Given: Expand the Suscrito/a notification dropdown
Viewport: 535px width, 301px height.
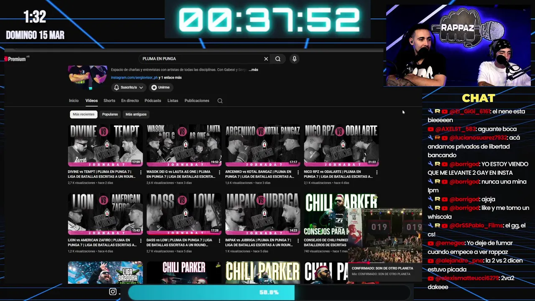Looking at the screenshot, I should click(129, 87).
